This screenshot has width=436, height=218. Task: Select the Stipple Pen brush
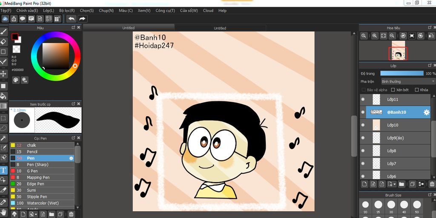(42, 197)
